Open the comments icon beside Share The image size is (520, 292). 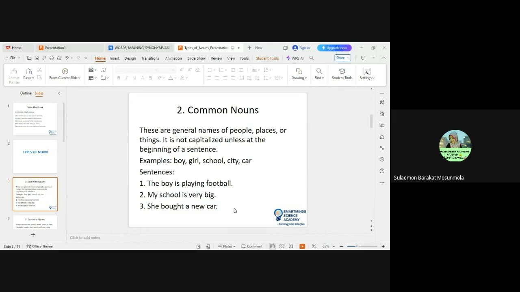tap(363, 58)
